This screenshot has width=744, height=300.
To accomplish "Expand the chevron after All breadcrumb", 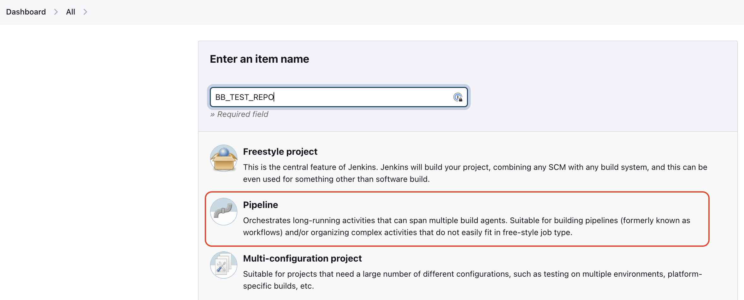I will click(x=85, y=12).
